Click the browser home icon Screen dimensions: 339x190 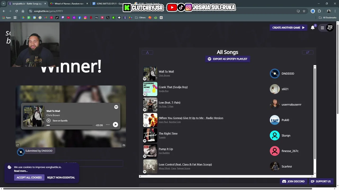click(x=23, y=11)
